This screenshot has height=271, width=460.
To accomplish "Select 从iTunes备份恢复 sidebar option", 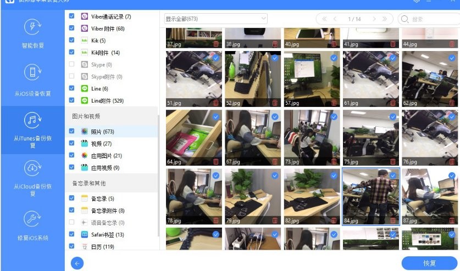I will click(32, 130).
